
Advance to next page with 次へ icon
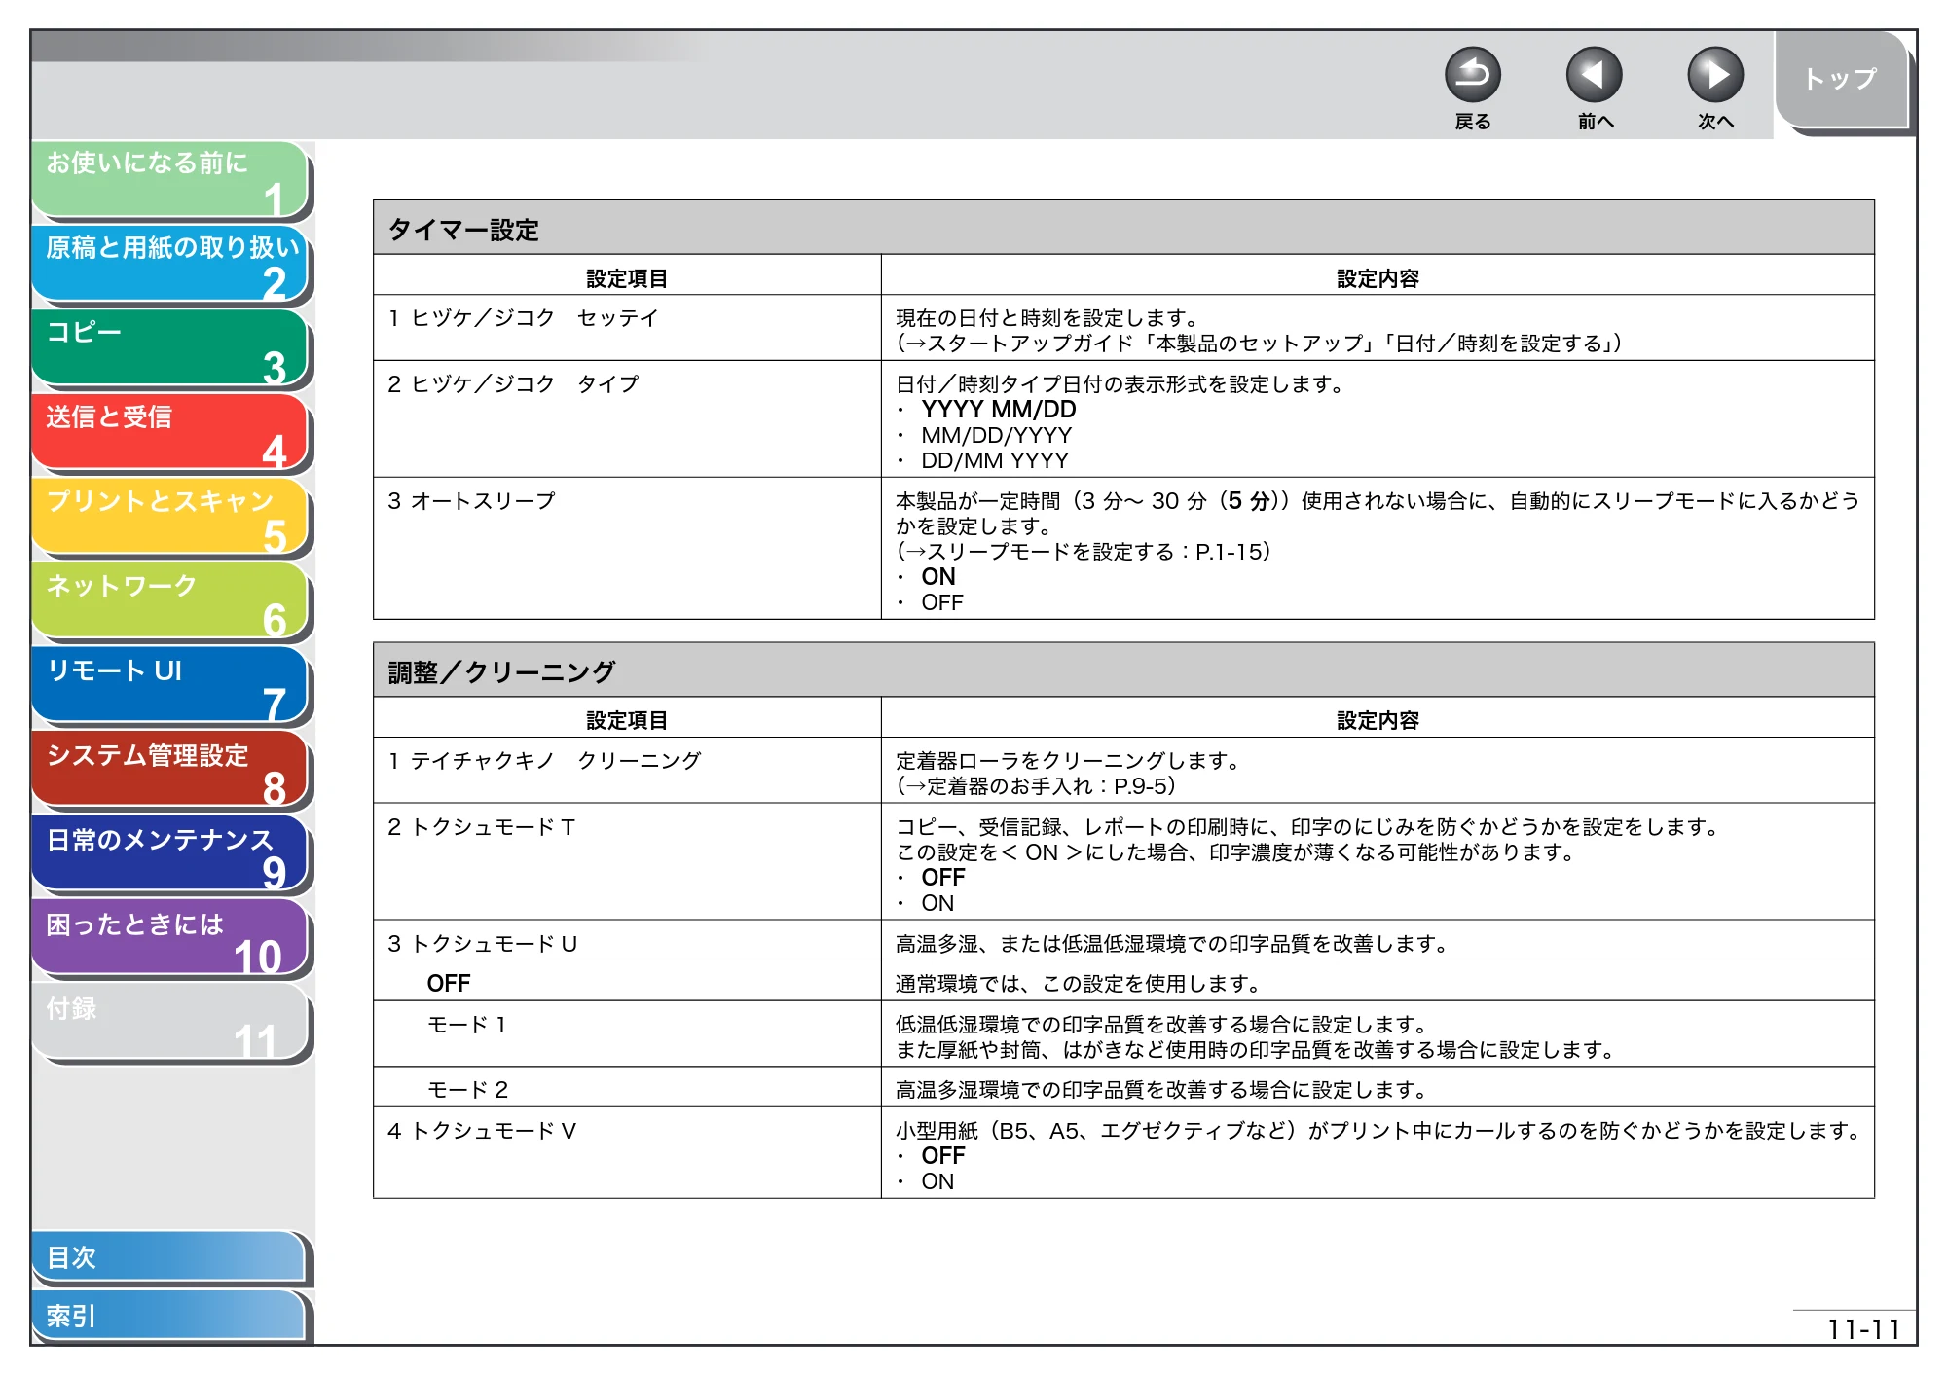1714,75
